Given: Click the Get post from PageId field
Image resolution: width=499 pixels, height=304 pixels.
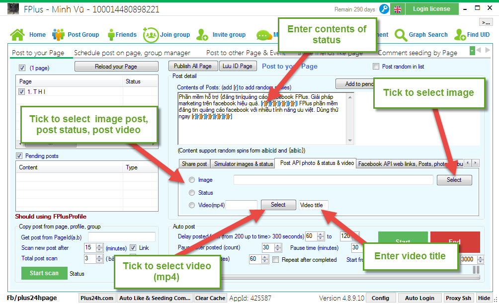Looking at the screenshot, I should click(x=122, y=237).
